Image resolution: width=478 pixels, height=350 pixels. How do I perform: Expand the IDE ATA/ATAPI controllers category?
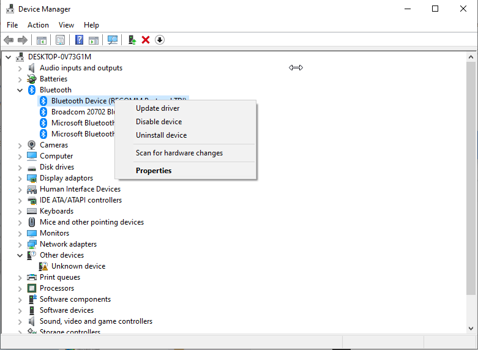(x=20, y=201)
